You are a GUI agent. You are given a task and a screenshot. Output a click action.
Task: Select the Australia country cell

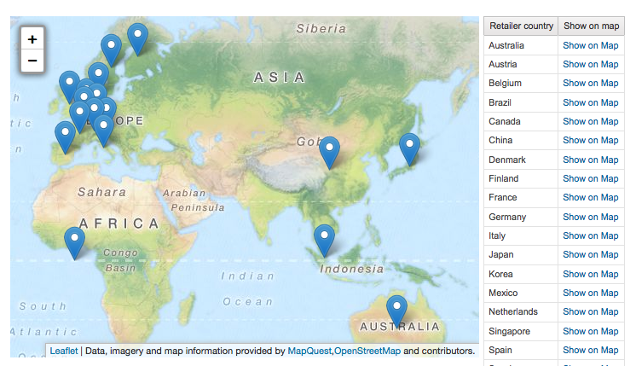[521, 45]
